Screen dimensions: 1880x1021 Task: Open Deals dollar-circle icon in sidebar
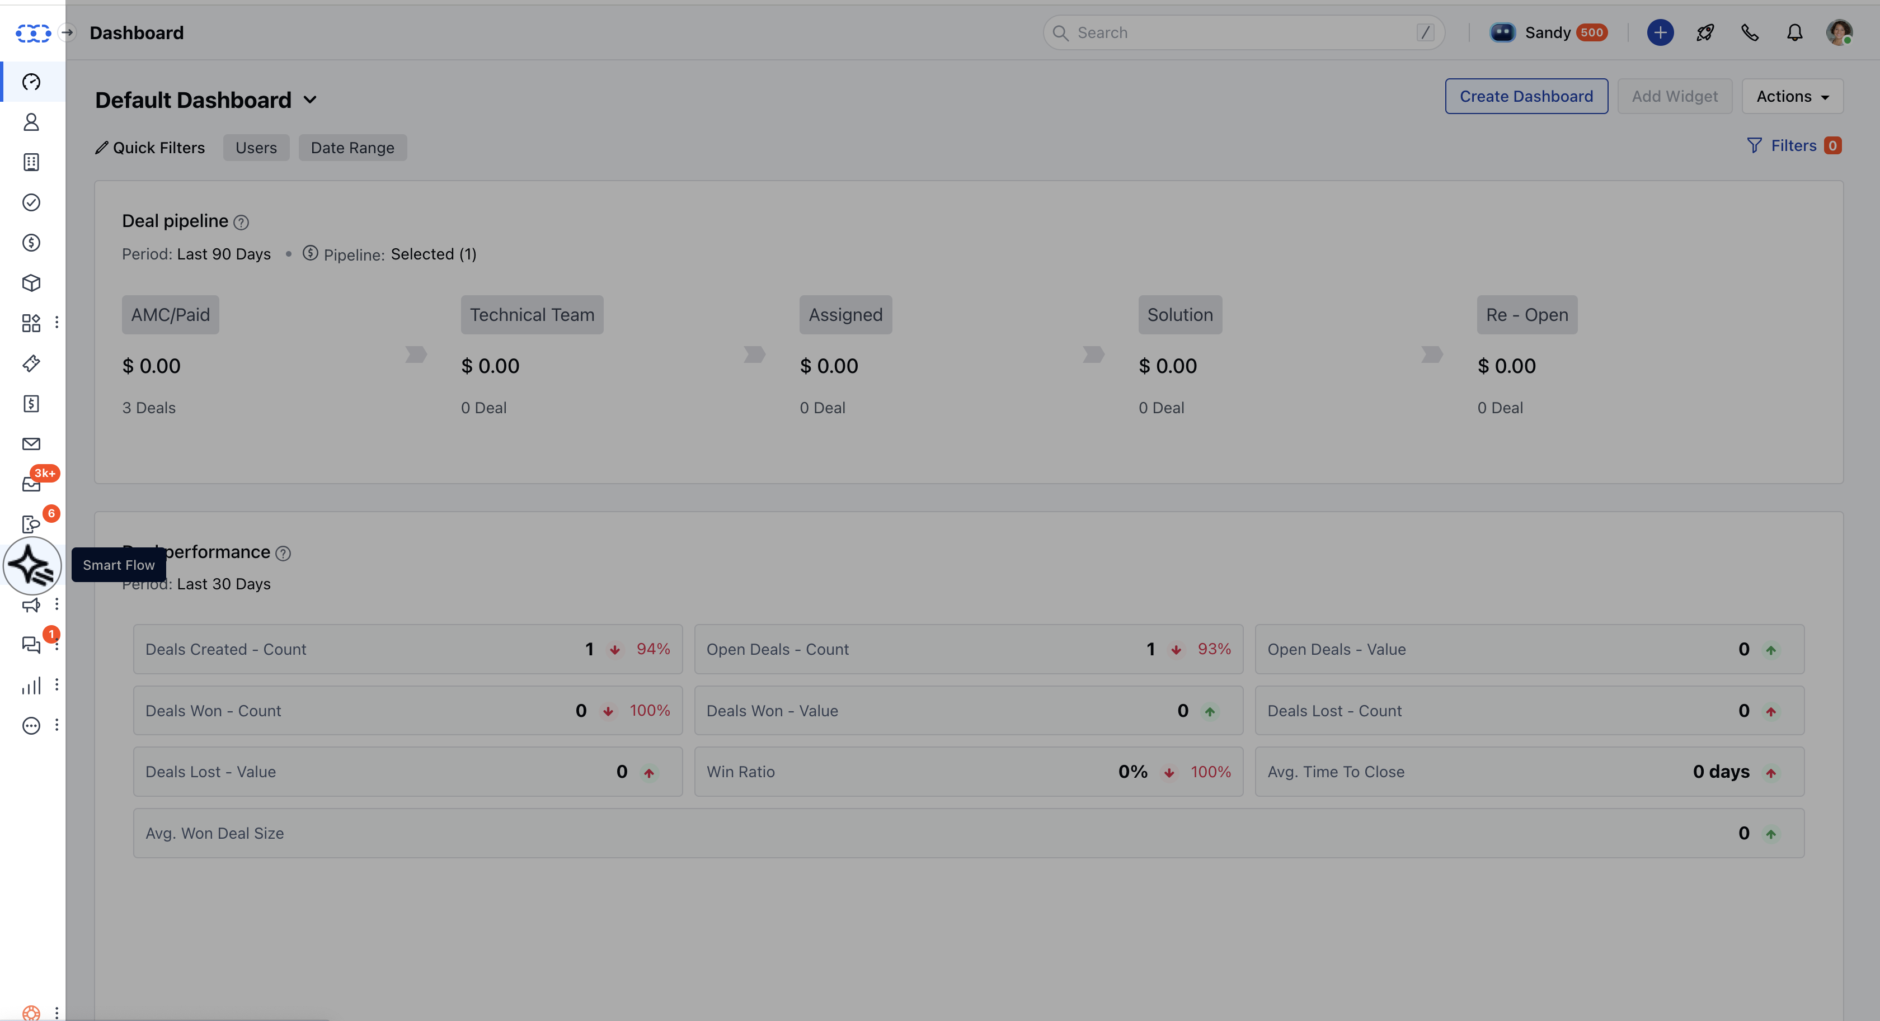(31, 243)
